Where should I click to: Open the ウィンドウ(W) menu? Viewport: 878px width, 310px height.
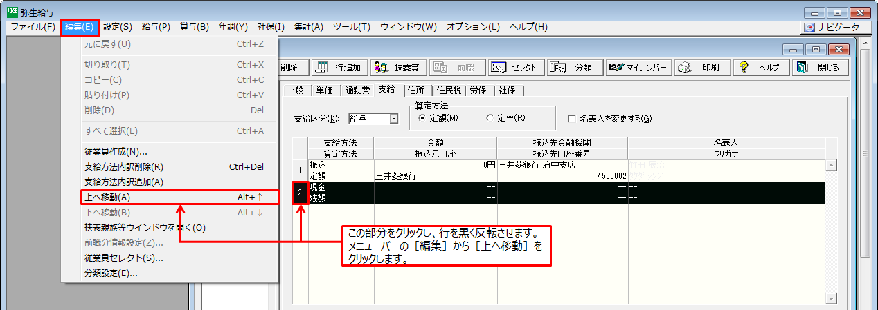pyautogui.click(x=409, y=27)
